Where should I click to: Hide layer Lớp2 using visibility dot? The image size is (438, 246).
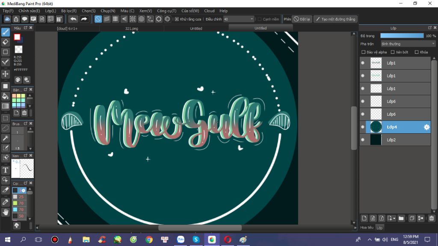(x=363, y=140)
